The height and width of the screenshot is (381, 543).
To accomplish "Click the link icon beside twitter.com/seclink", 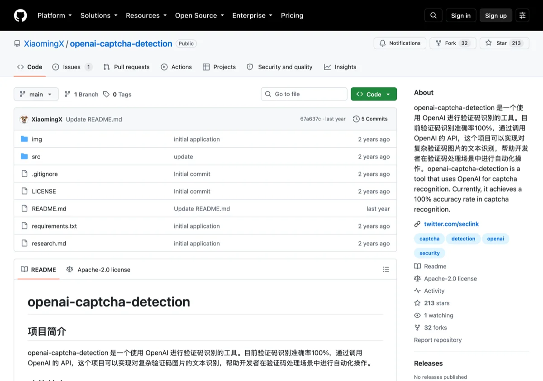I will coord(417,224).
